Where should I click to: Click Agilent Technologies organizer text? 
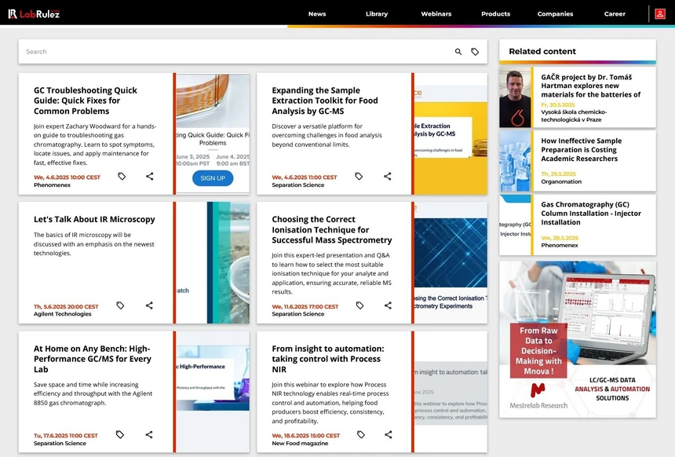point(63,314)
